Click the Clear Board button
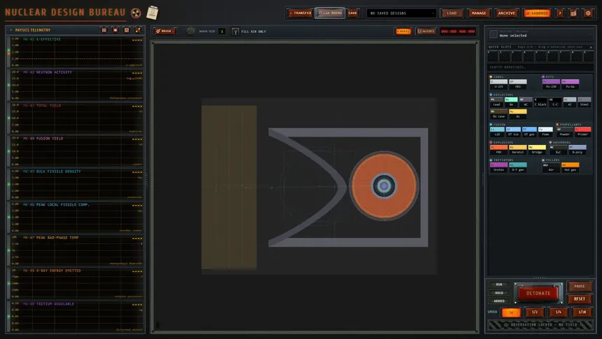602x339 pixels. [x=330, y=13]
